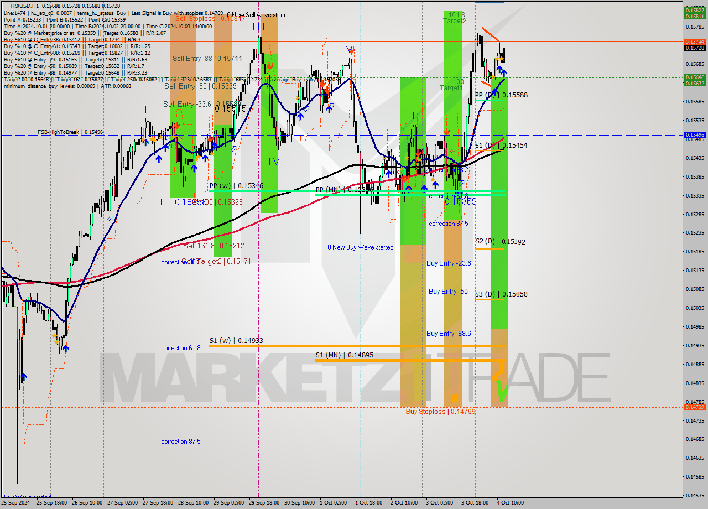Click the 29 Sep 02:00 time label
708x509 pixels.
pos(229,503)
